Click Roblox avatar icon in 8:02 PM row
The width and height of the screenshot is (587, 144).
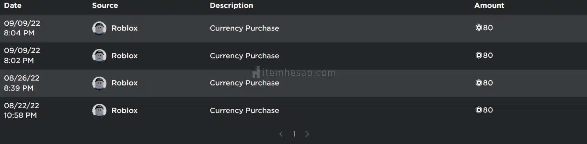pos(99,56)
